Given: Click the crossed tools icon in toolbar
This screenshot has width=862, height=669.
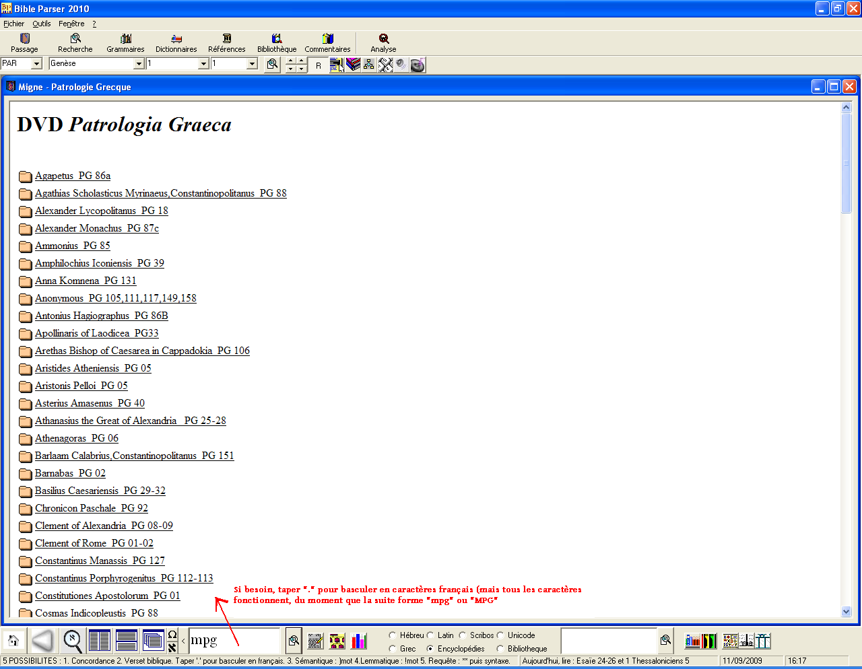Looking at the screenshot, I should click(385, 65).
